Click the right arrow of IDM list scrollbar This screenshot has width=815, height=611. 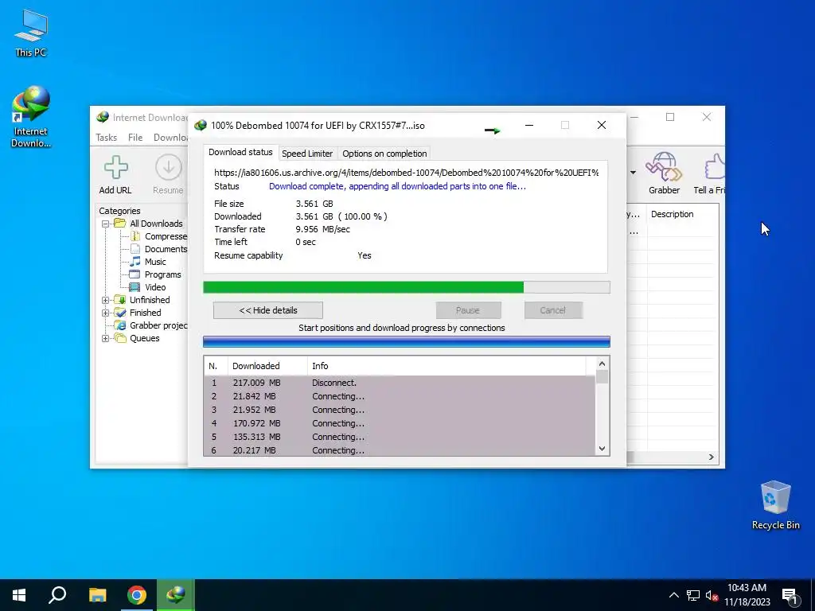point(711,457)
